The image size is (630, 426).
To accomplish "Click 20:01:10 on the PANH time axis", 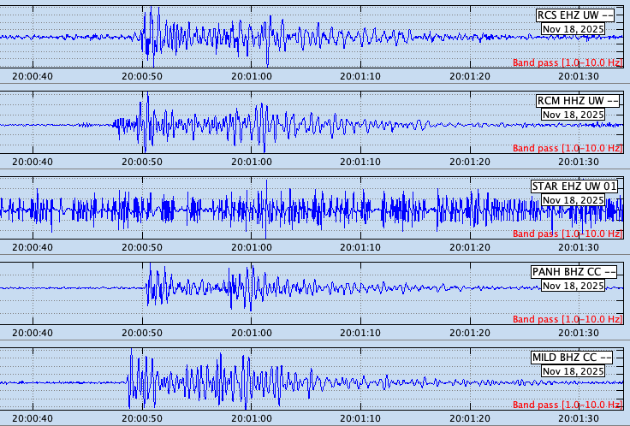I will click(360, 333).
